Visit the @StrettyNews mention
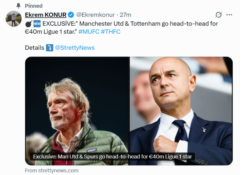245x175 pixels. point(75,48)
